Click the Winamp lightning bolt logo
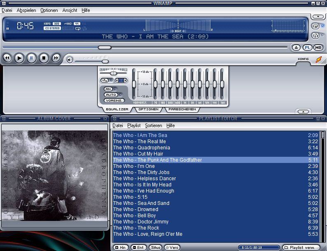The width and height of the screenshot is (327, 251). [319, 60]
